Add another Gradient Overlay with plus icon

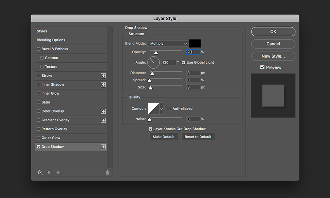click(x=103, y=120)
